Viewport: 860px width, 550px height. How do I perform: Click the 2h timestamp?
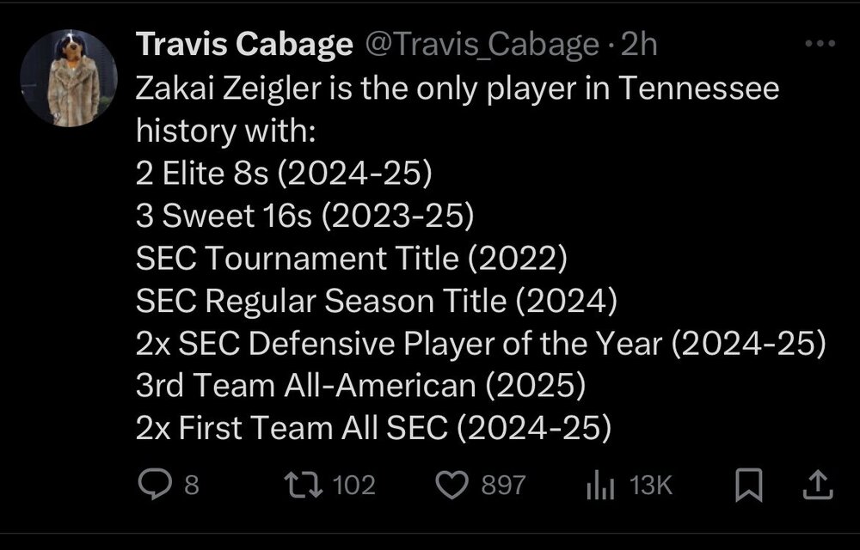(640, 45)
